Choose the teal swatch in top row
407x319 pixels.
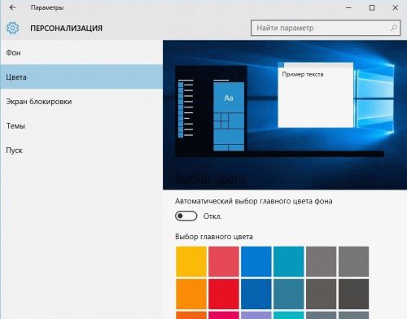click(x=289, y=261)
